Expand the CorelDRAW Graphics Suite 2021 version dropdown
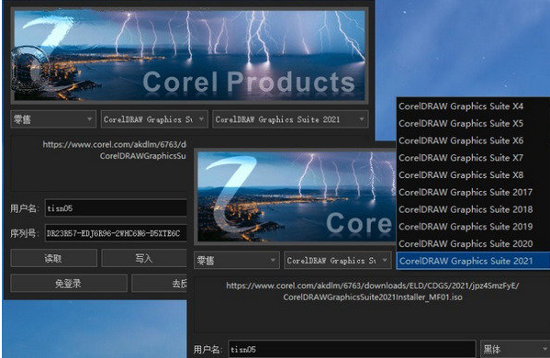 [290, 119]
